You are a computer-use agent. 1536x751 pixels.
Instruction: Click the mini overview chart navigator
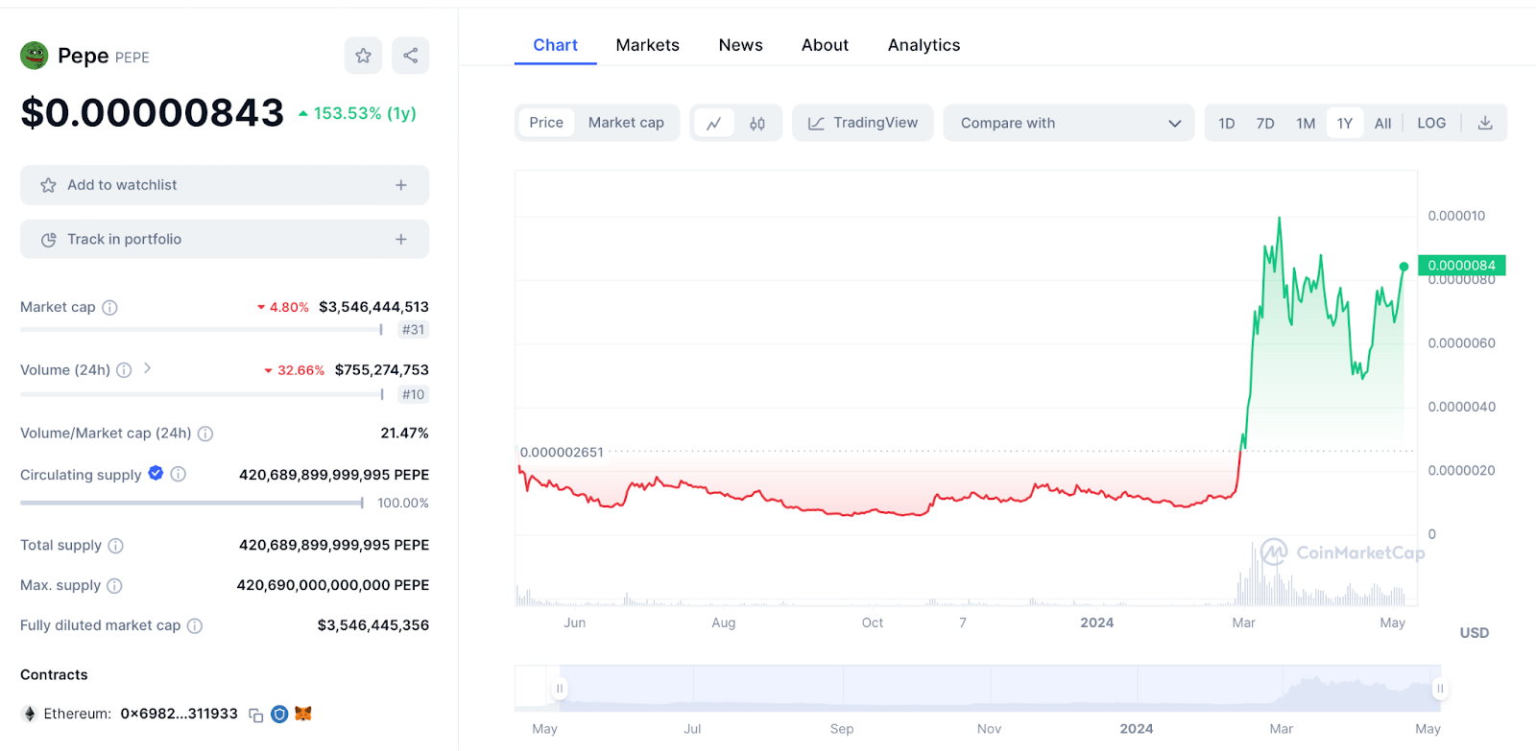[x=978, y=689]
